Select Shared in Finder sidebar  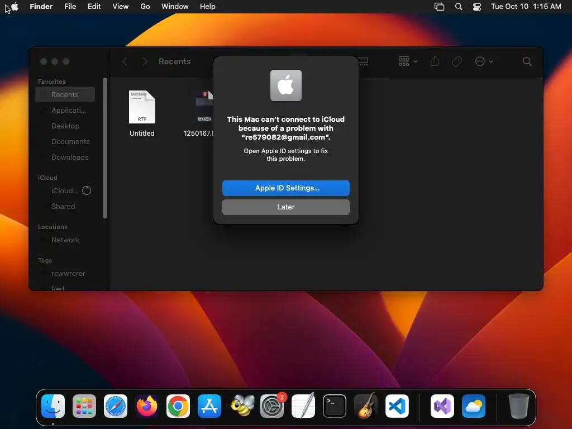(65, 207)
